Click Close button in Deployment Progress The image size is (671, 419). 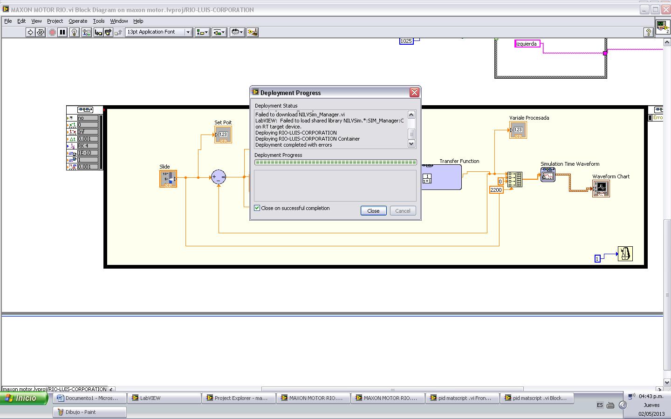(373, 211)
